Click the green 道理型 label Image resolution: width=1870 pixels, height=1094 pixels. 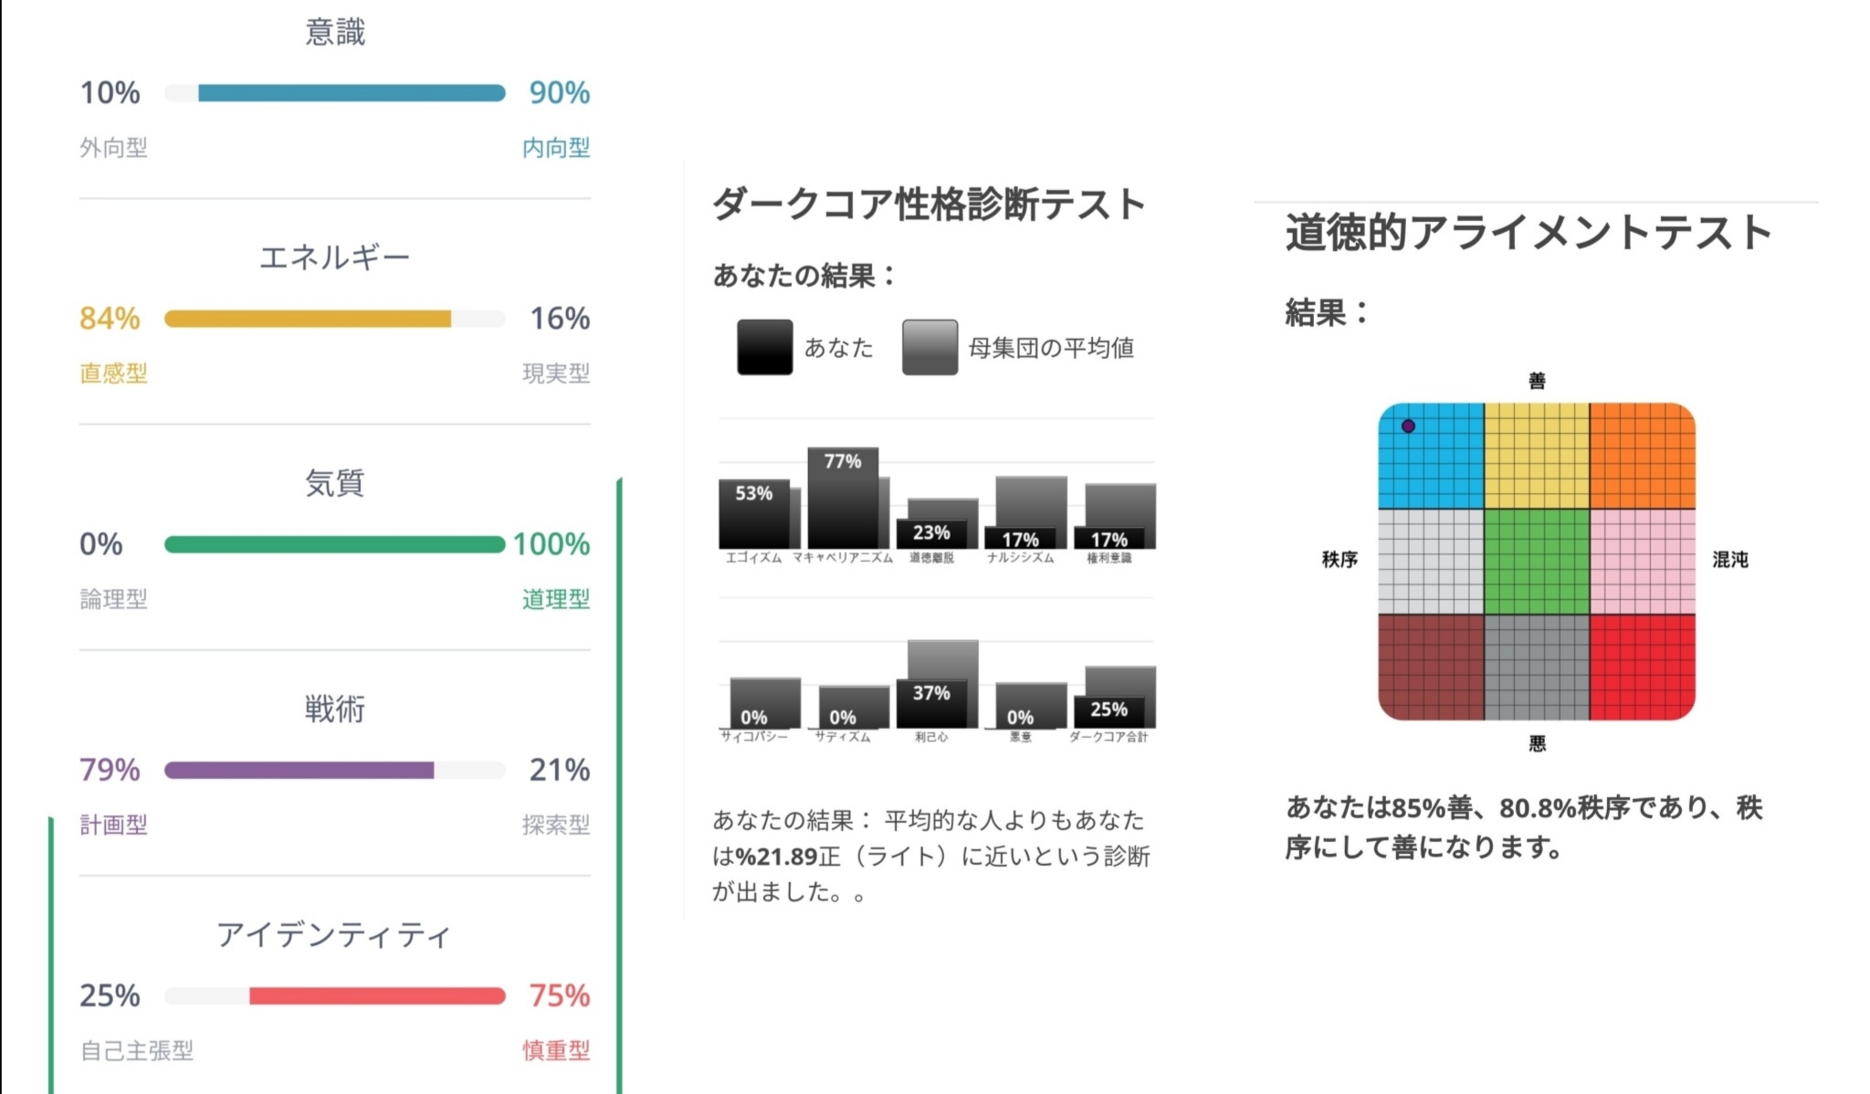pos(555,599)
